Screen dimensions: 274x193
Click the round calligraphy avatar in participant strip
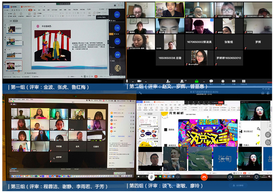tap(117, 68)
